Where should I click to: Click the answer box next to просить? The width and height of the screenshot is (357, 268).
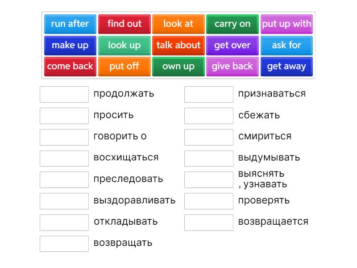64,115
